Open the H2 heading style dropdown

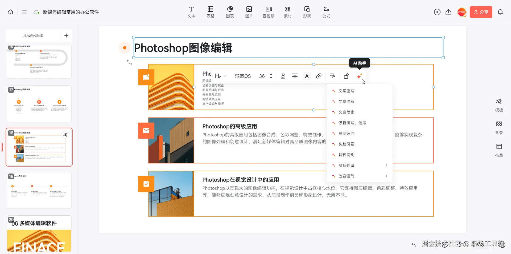click(x=220, y=76)
